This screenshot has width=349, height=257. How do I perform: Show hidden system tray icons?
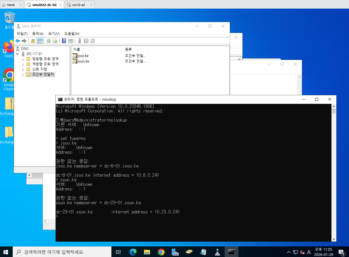(x=289, y=252)
